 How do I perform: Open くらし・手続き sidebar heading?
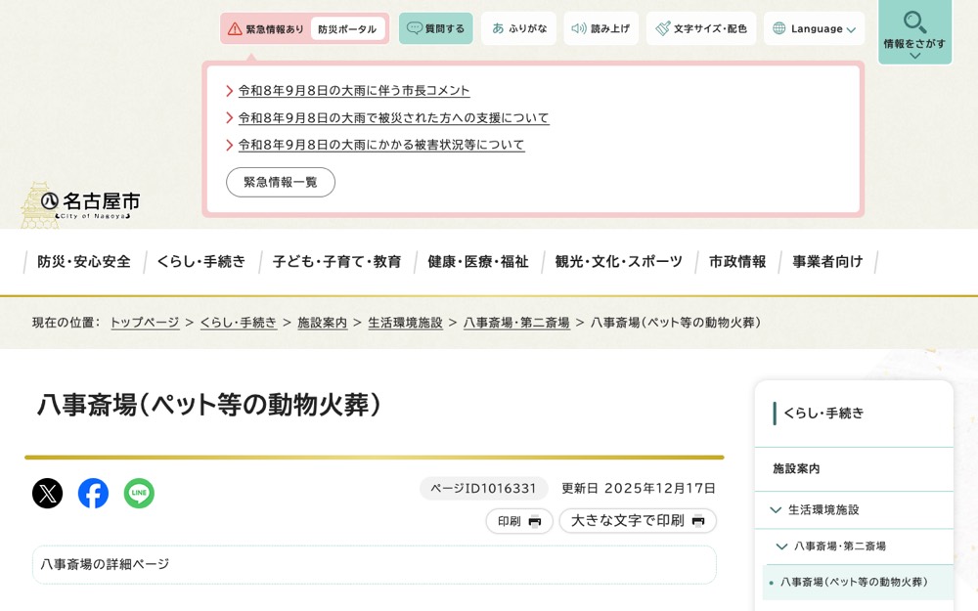(823, 414)
